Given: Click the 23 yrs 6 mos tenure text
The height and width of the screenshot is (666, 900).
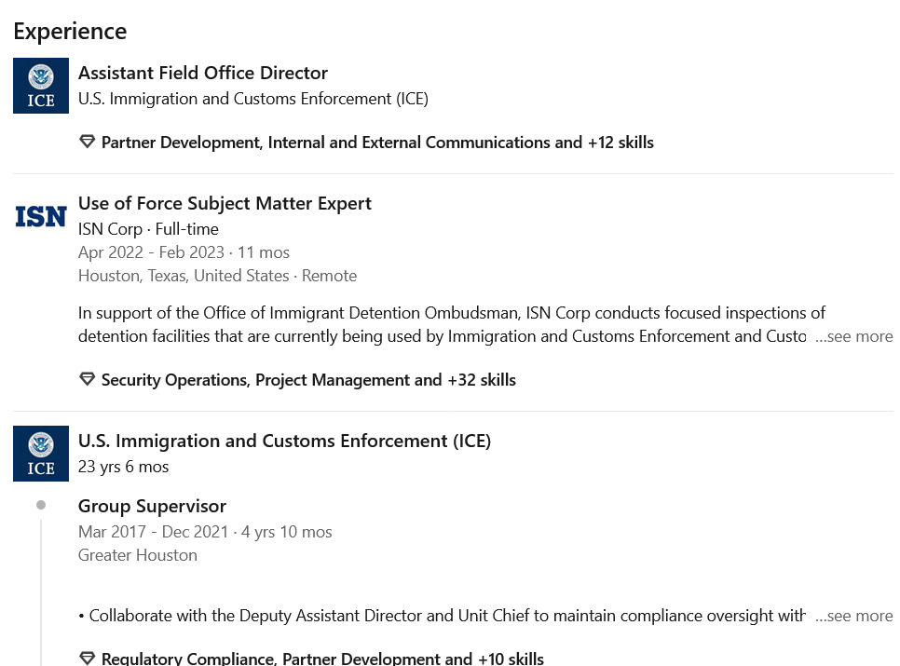Looking at the screenshot, I should point(123,467).
